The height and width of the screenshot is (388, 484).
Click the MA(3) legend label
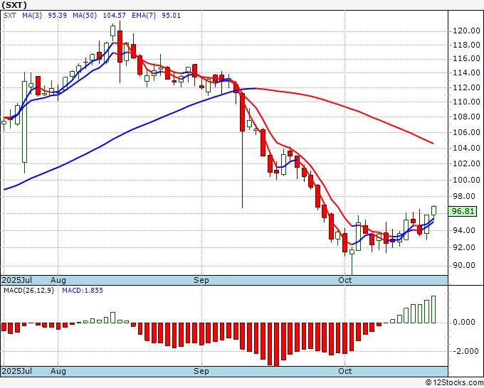pos(32,16)
